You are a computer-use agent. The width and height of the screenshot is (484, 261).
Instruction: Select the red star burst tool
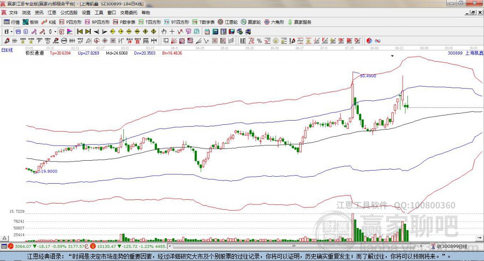coord(104,41)
